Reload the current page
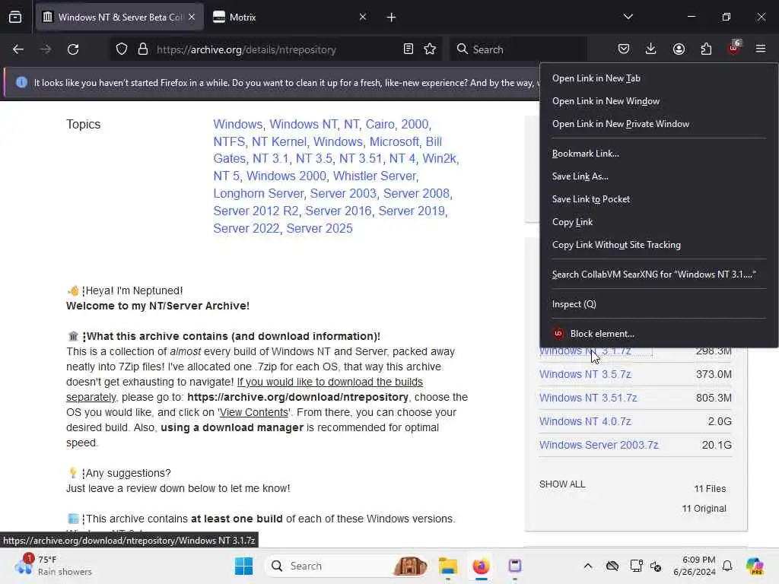Screen dimensions: 779x584 (x=73, y=49)
